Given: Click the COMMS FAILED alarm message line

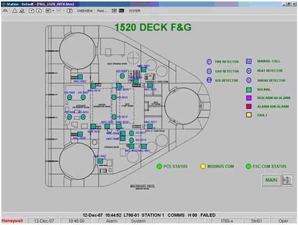Looking at the screenshot, I should click(149, 215).
